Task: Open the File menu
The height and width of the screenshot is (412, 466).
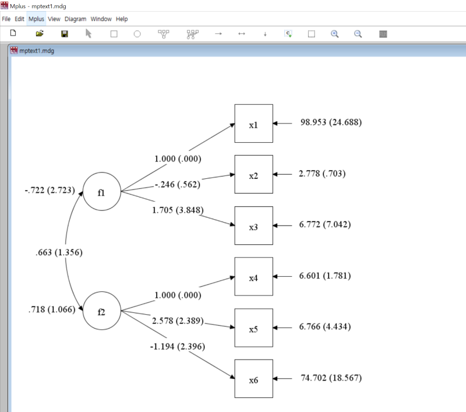Action: pyautogui.click(x=6, y=19)
